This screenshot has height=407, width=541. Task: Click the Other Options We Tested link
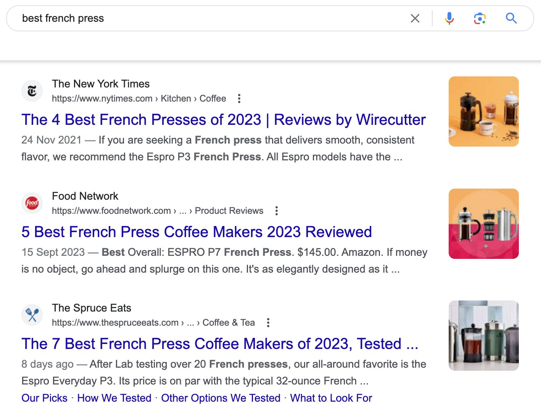[221, 398]
